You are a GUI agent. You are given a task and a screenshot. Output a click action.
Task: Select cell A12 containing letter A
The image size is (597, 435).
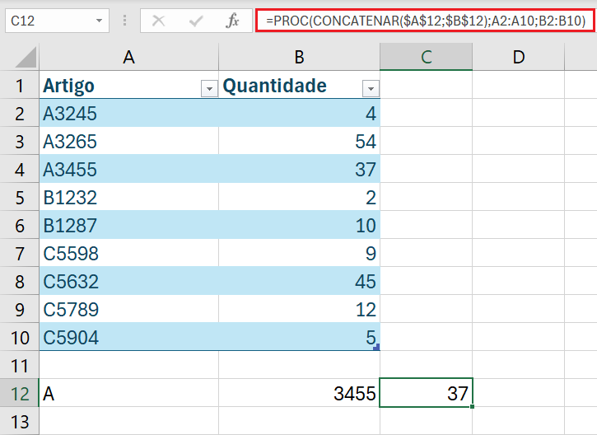pyautogui.click(x=128, y=393)
